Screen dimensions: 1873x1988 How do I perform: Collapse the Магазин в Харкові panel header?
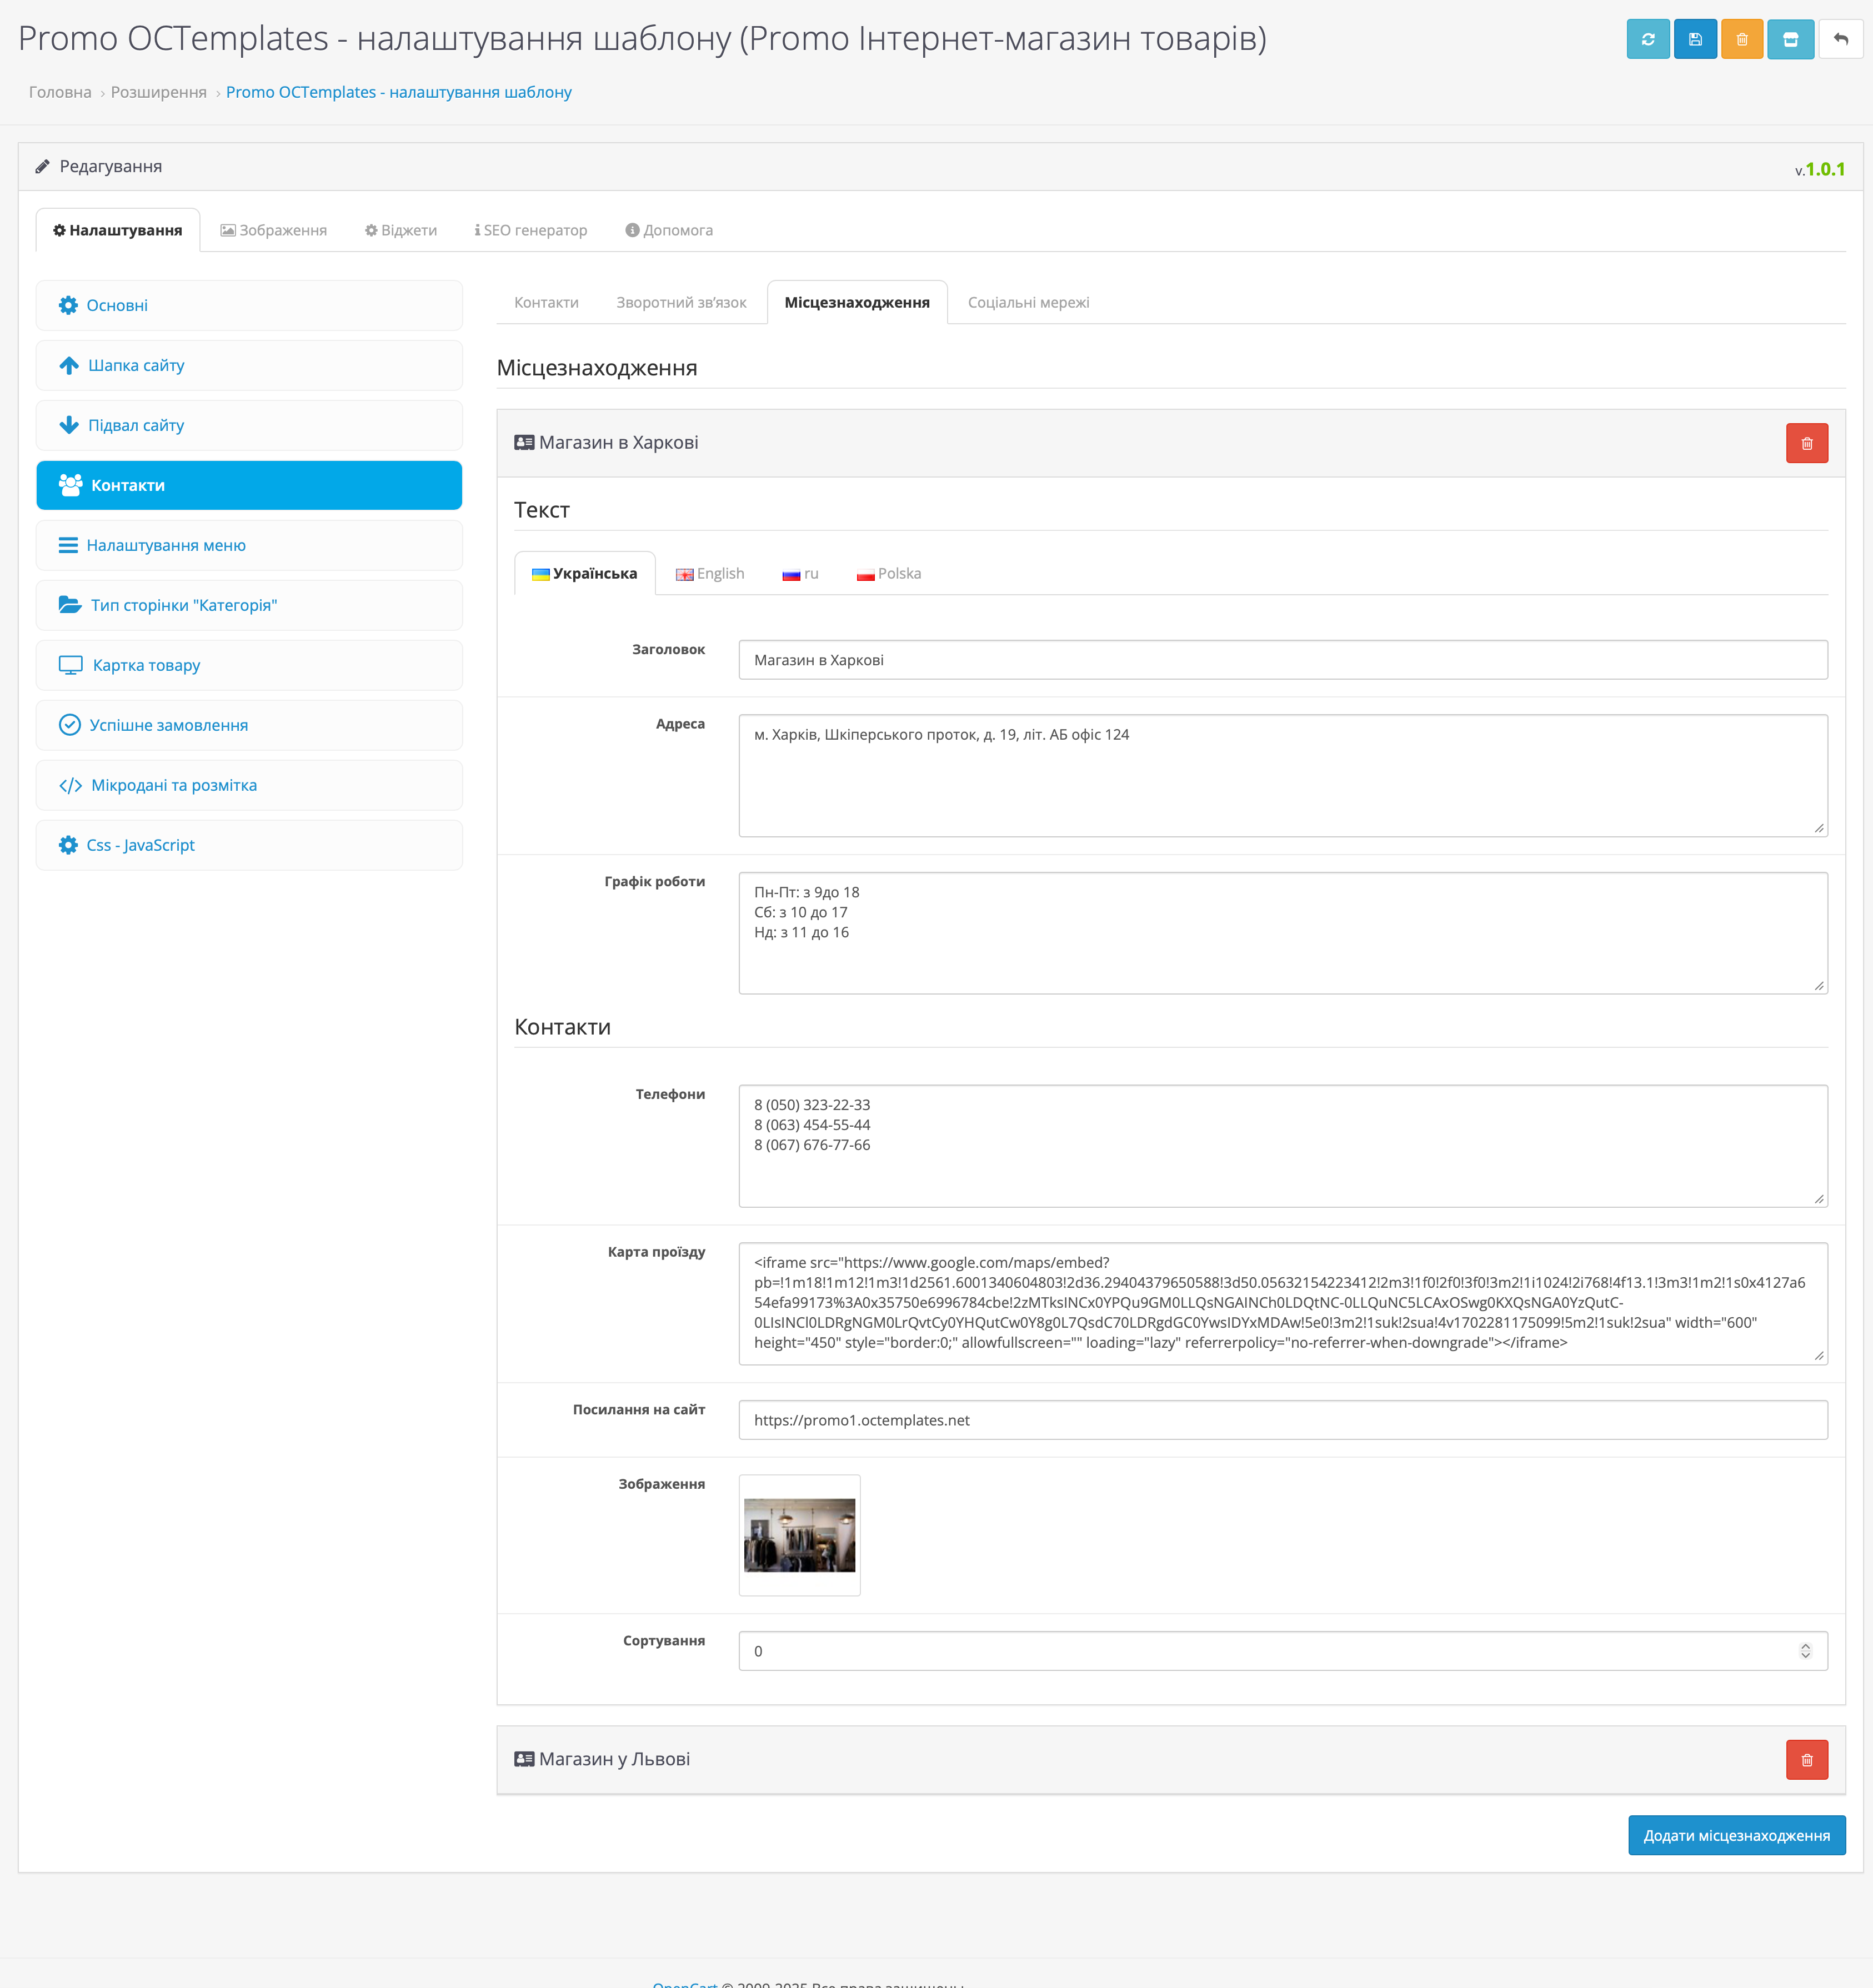point(618,443)
